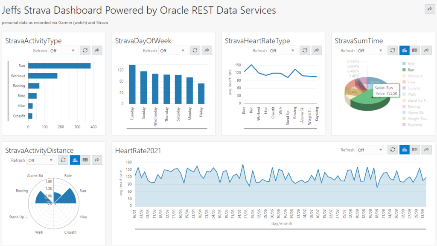Click the Run sector in the polar distance chart
Image resolution: width=437 pixels, height=246 pixels.
68,197
